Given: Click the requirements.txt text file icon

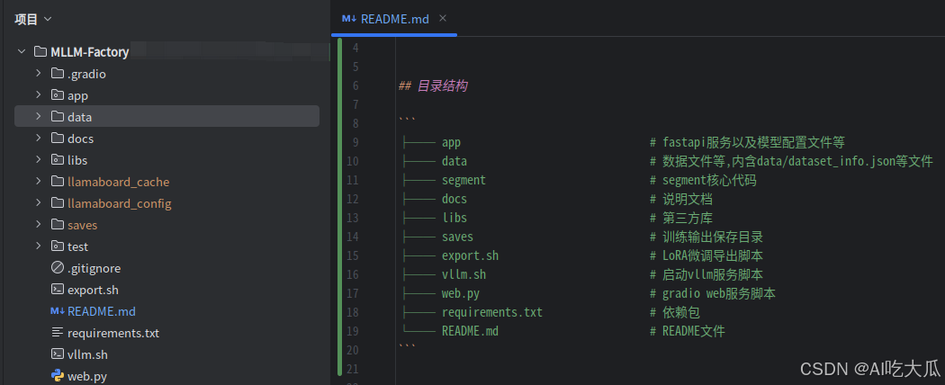Looking at the screenshot, I should pos(58,333).
